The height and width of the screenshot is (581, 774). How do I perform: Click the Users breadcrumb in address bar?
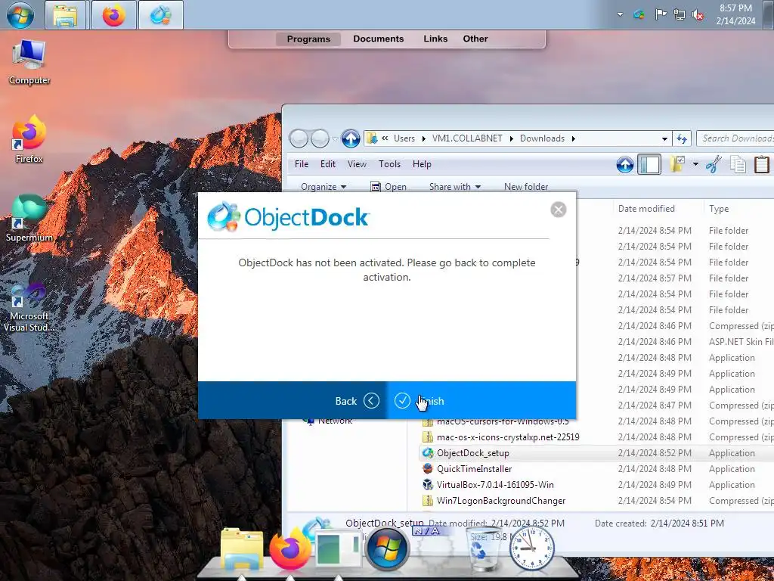coord(404,138)
